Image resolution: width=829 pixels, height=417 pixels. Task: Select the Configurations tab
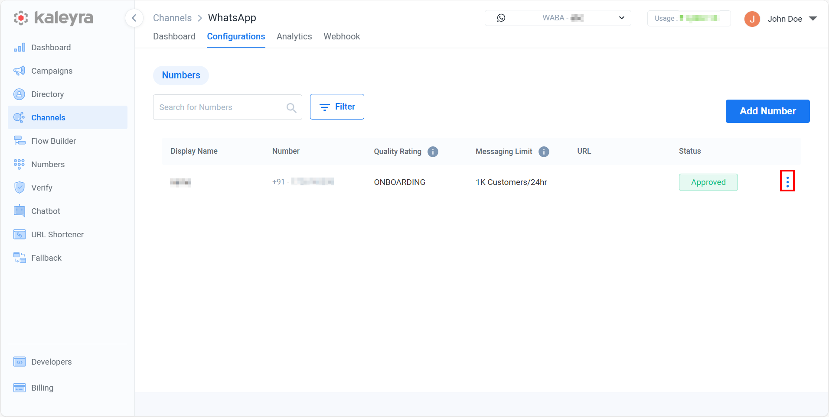(236, 37)
